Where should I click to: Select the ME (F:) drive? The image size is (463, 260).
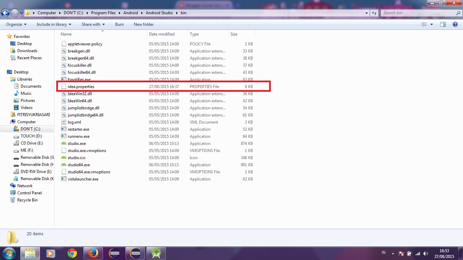[27, 150]
